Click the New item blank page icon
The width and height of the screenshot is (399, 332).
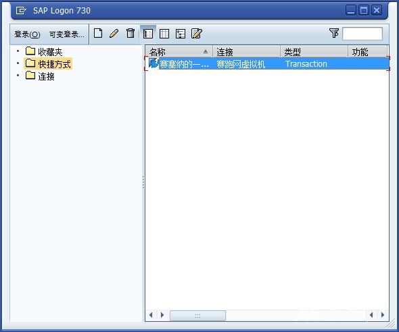pyautogui.click(x=98, y=33)
